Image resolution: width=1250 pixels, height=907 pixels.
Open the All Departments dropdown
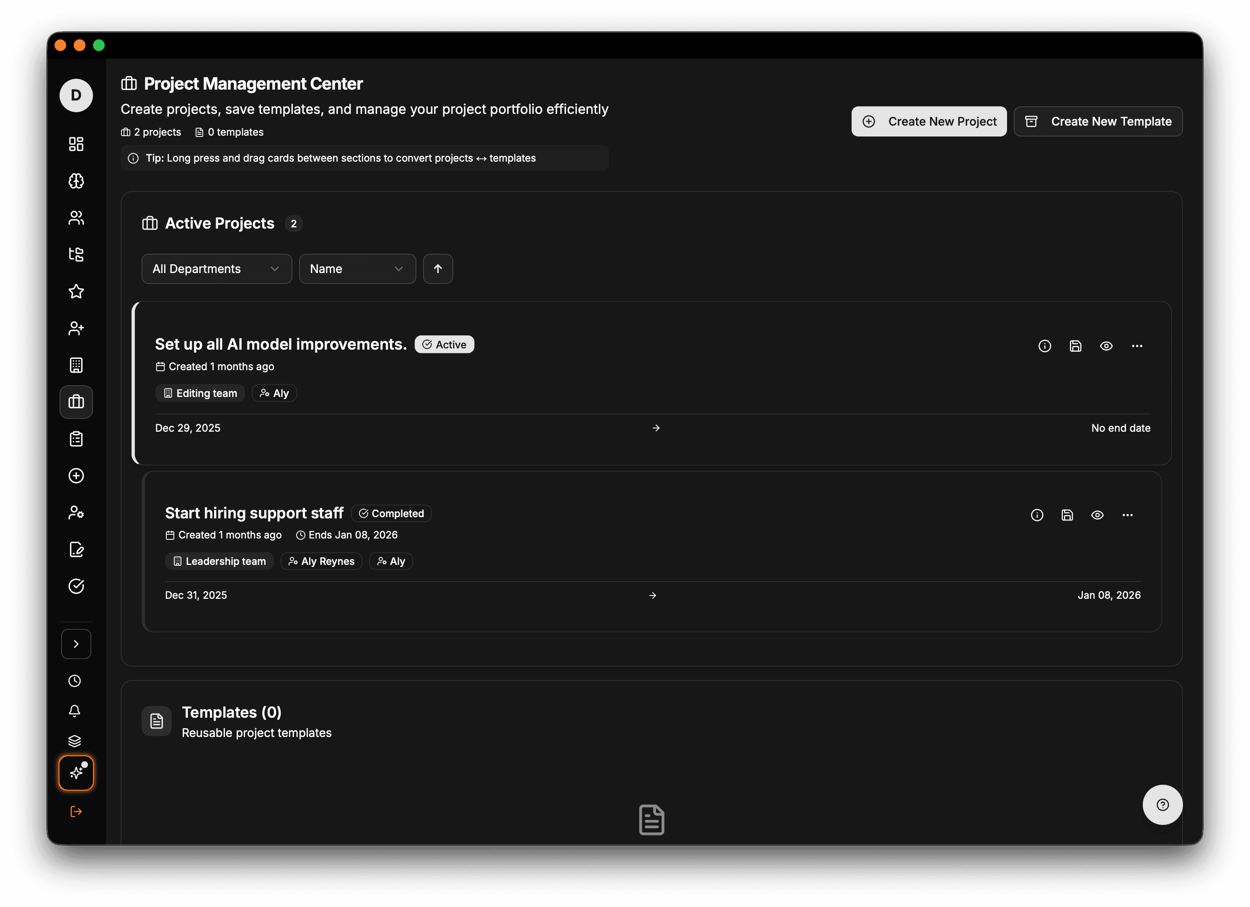coord(217,269)
